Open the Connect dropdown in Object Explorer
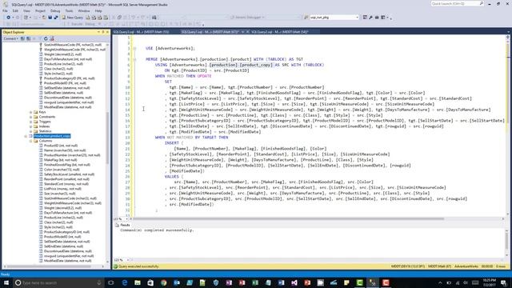 10,38
